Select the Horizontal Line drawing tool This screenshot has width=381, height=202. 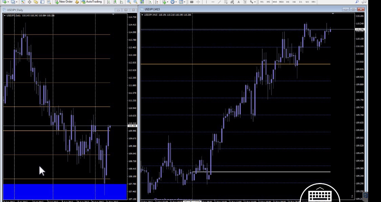click(x=213, y=2)
